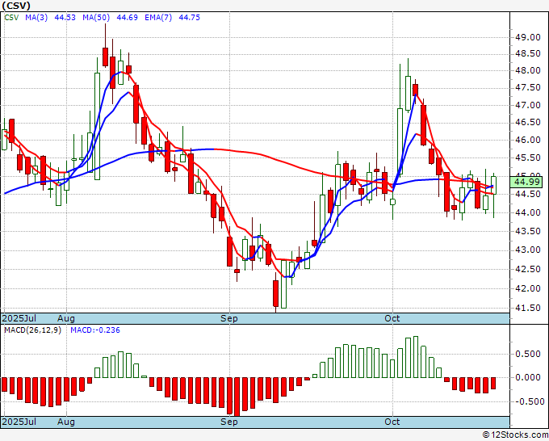This screenshot has height=441, width=549.
Task: Click the 0.500 MACD axis label
Action: click(529, 354)
